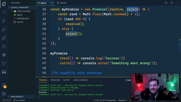Click line number 49 in the gutter

(x=44, y=73)
